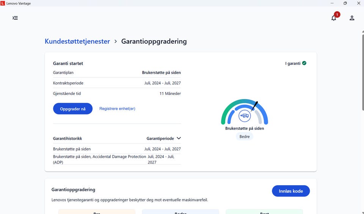Click the Brukerstøtte på siden gauge caption
Image resolution: width=364 pixels, height=214 pixels.
pyautogui.click(x=245, y=128)
